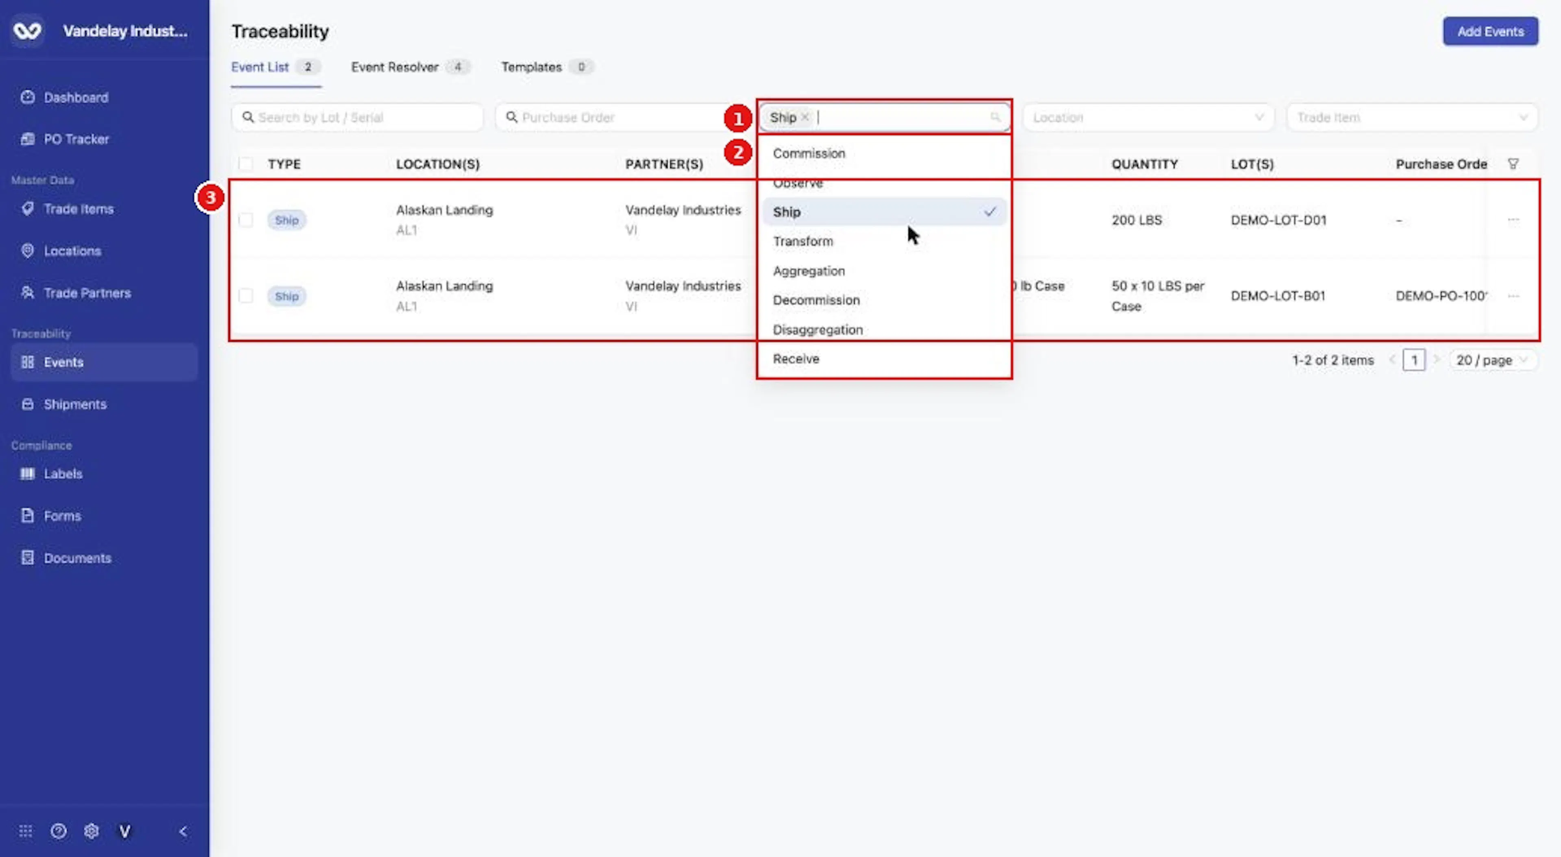Click Search by Lot / Serial field
Viewport: 1561px width, 857px height.
358,117
